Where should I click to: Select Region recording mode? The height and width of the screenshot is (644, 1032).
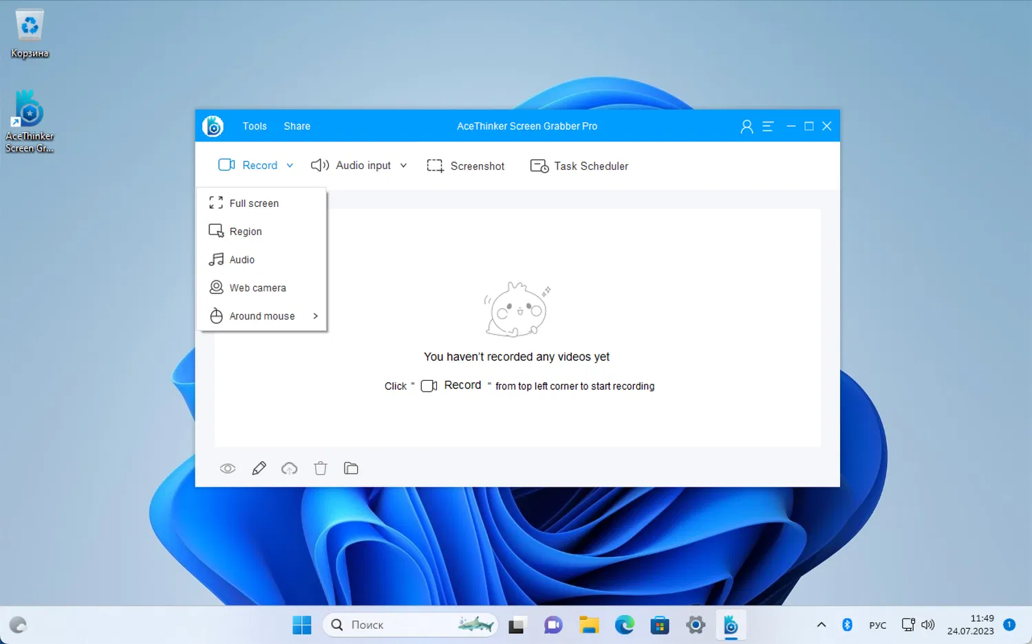(x=261, y=232)
